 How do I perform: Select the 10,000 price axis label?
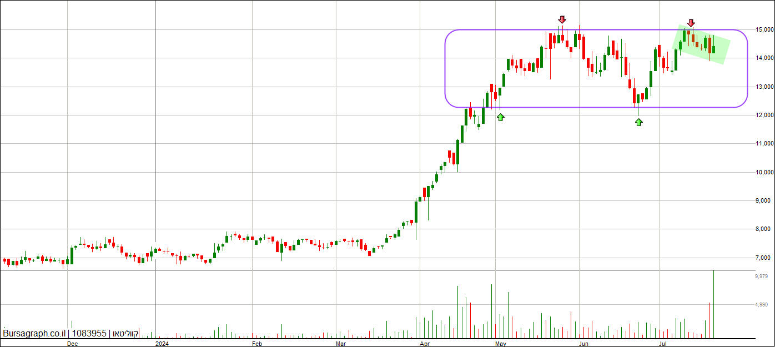764,172
